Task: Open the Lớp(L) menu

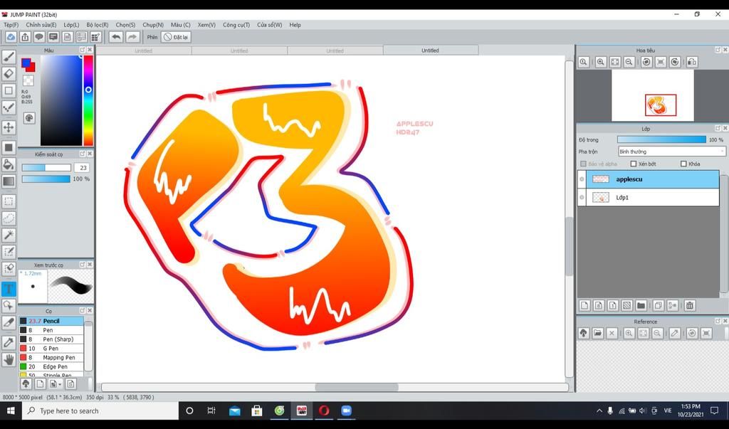Action: click(71, 25)
